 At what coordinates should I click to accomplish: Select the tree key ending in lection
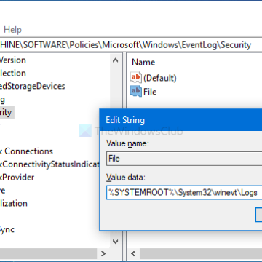[13, 73]
